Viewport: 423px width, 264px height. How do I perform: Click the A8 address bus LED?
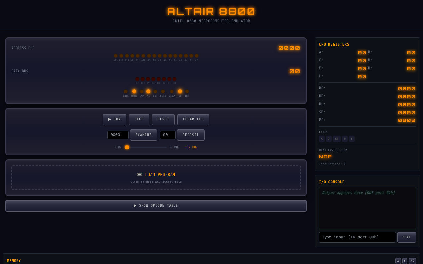click(x=154, y=56)
